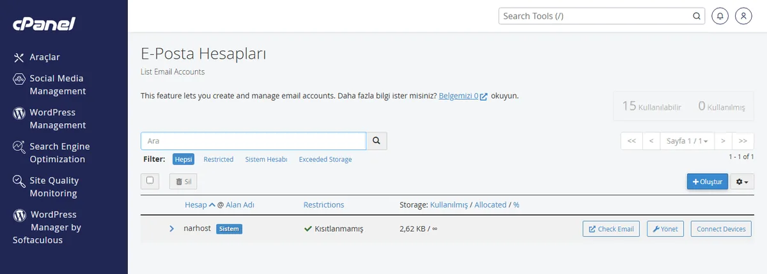The image size is (767, 274).
Task: Sort storage by Allocated
Action: 490,205
